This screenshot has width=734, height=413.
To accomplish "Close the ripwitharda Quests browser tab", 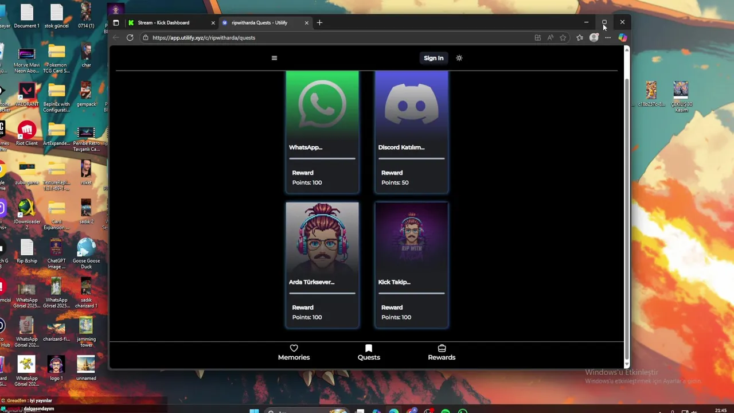I will (x=306, y=23).
